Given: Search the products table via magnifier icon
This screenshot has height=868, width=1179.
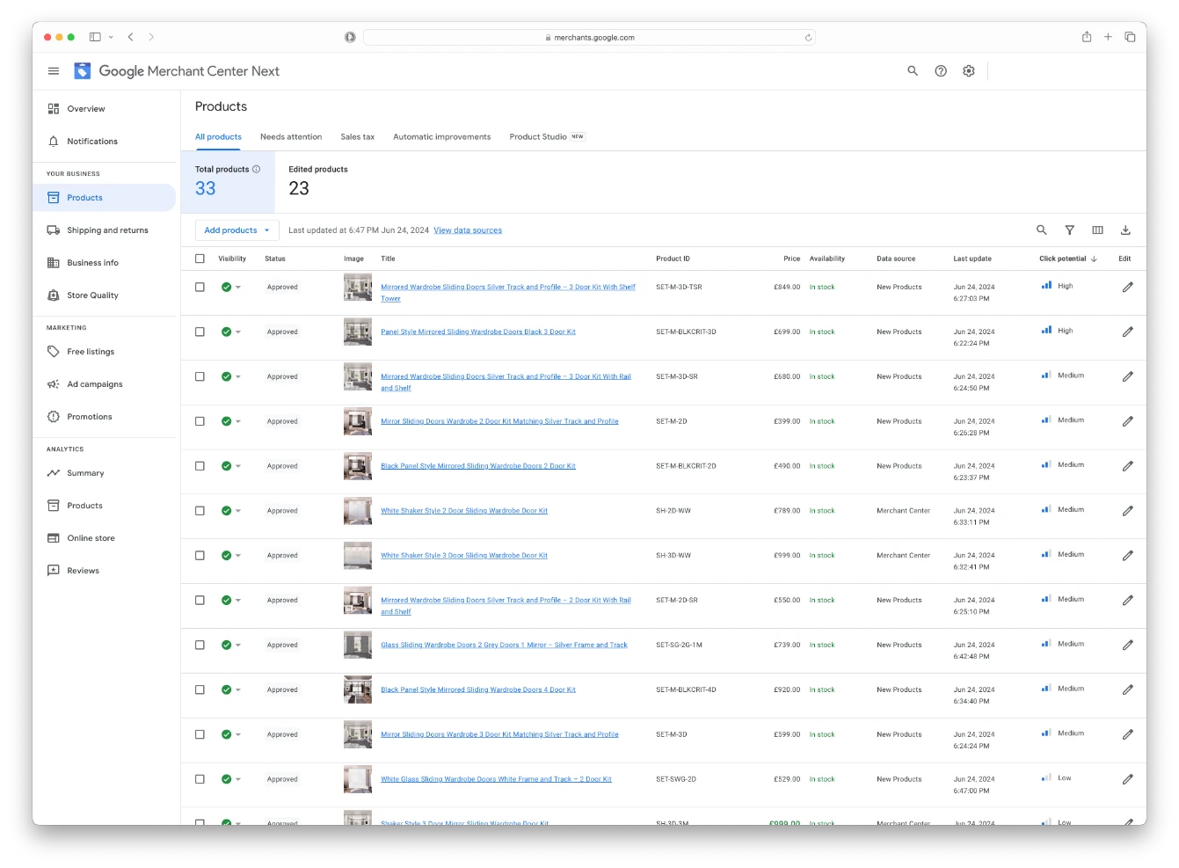Looking at the screenshot, I should click(1042, 230).
